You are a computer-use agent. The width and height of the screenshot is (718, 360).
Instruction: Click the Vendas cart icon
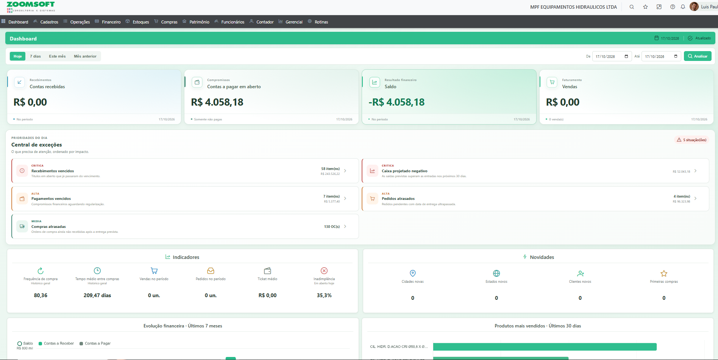pyautogui.click(x=552, y=82)
